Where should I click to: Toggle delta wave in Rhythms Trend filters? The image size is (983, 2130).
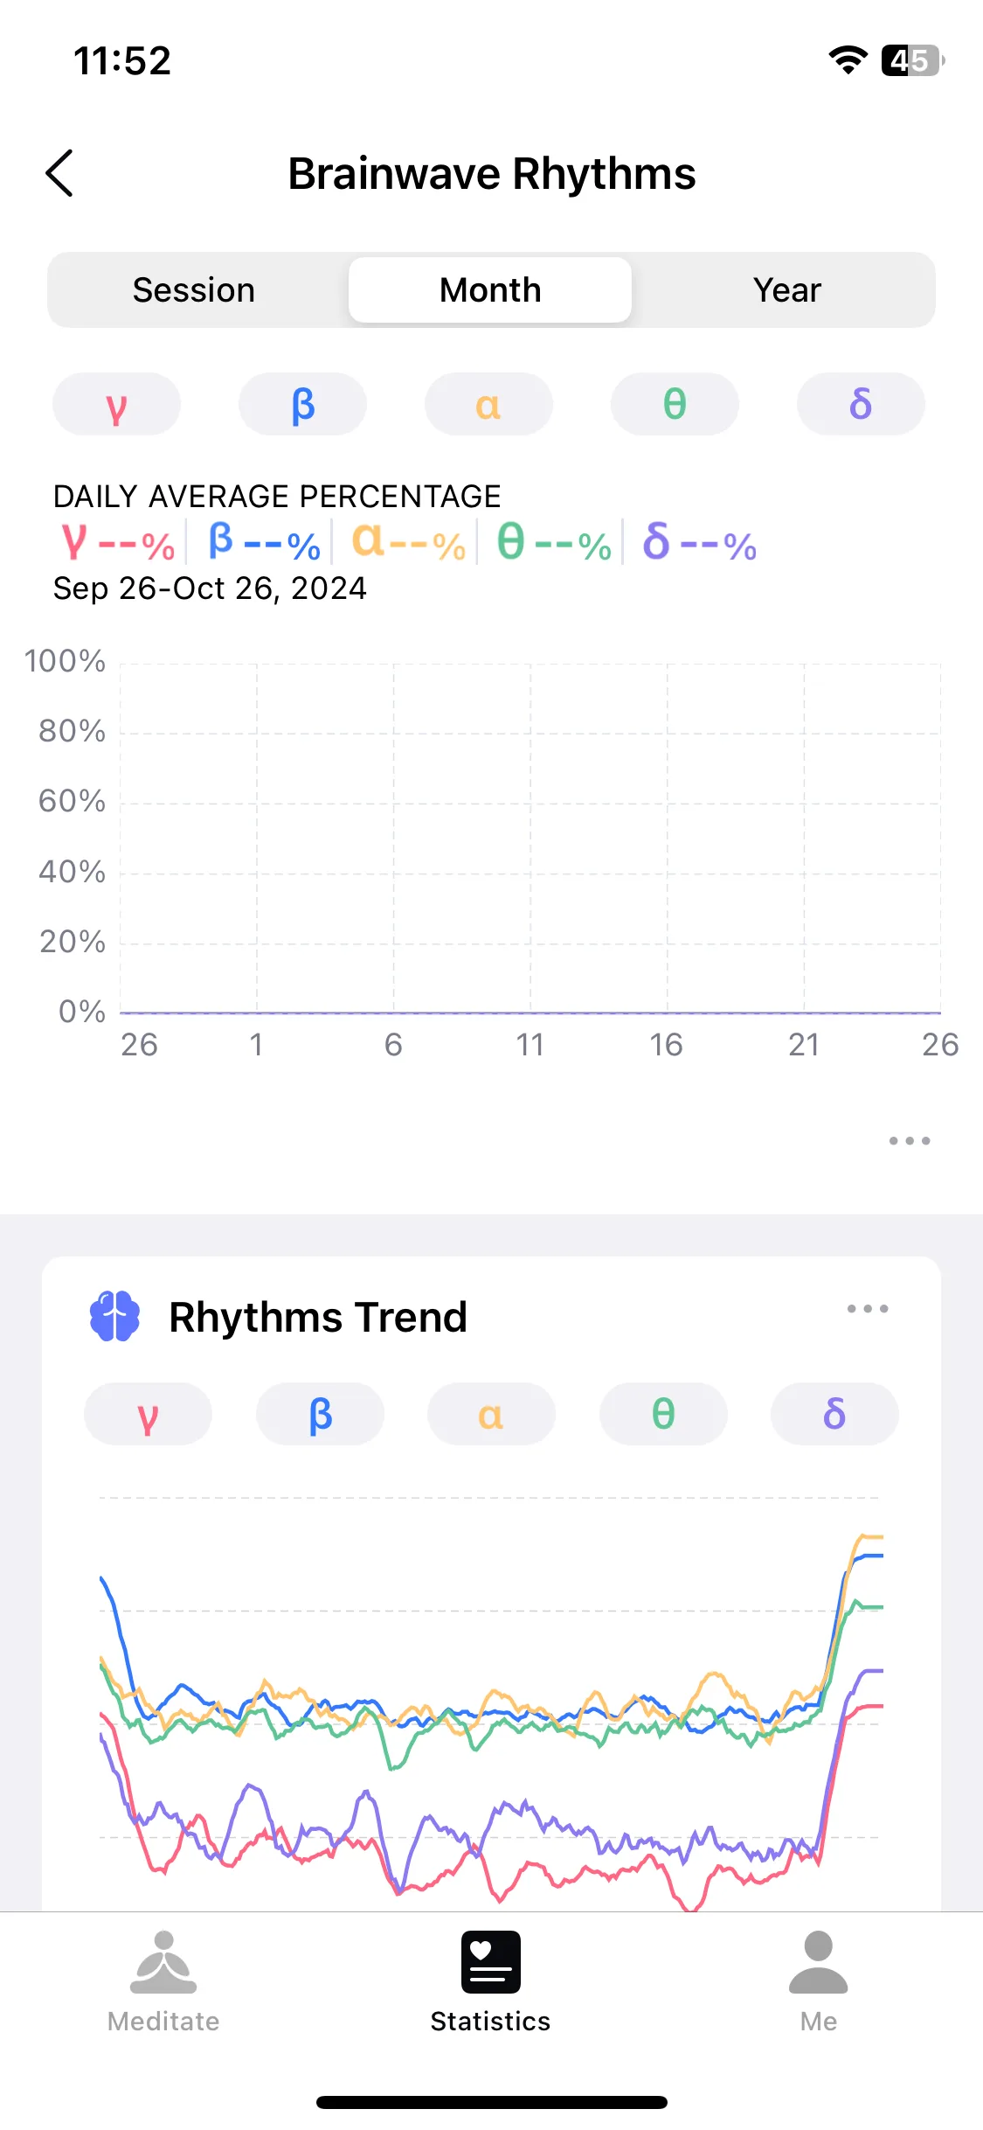click(x=834, y=1414)
